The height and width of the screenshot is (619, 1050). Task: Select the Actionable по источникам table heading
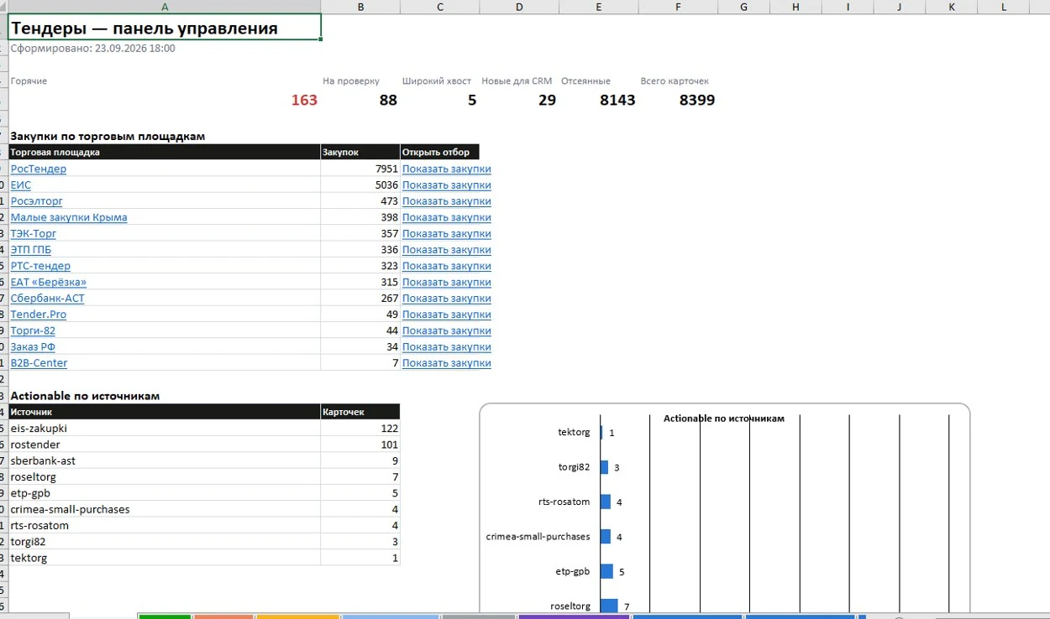(x=85, y=396)
